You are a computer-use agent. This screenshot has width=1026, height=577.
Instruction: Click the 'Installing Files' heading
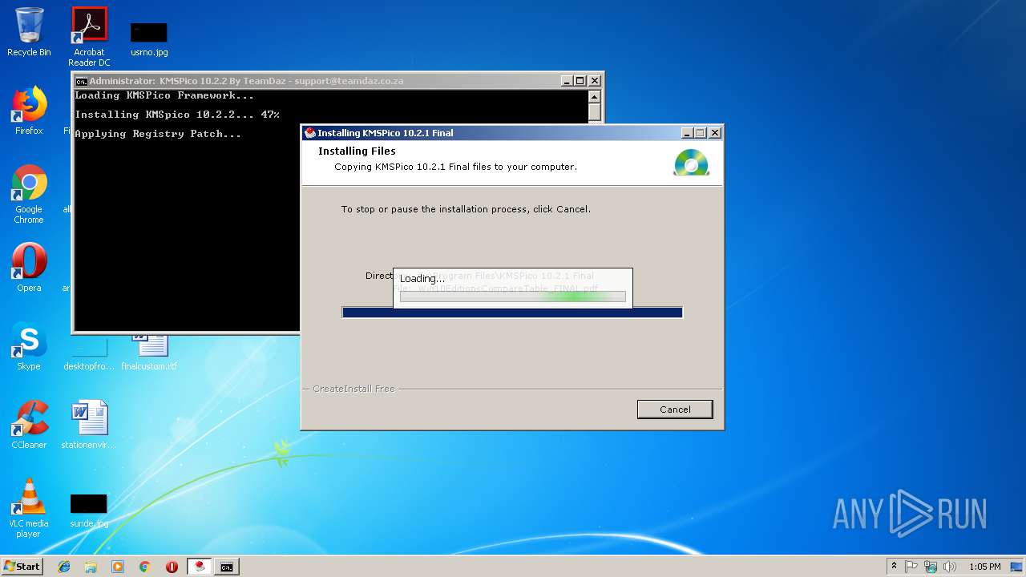357,151
